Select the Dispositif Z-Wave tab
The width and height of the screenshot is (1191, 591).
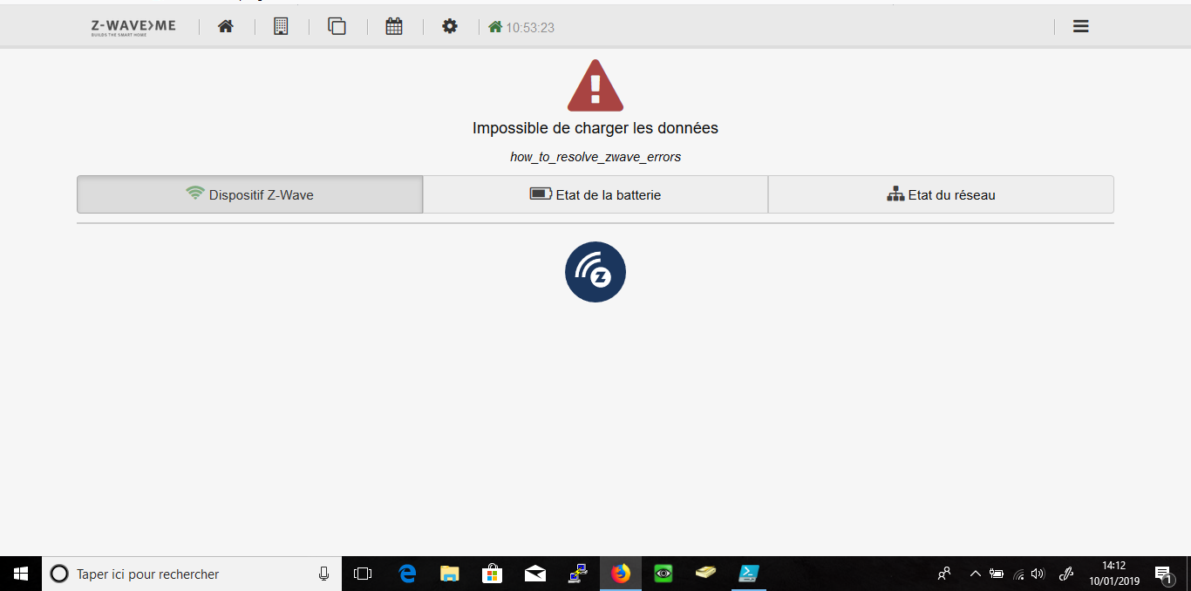(x=250, y=194)
